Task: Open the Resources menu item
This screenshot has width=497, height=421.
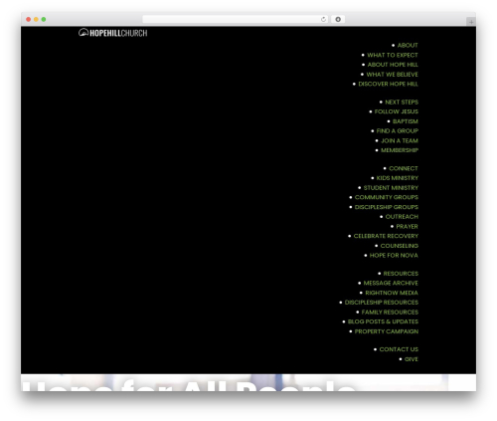Action: tap(401, 273)
